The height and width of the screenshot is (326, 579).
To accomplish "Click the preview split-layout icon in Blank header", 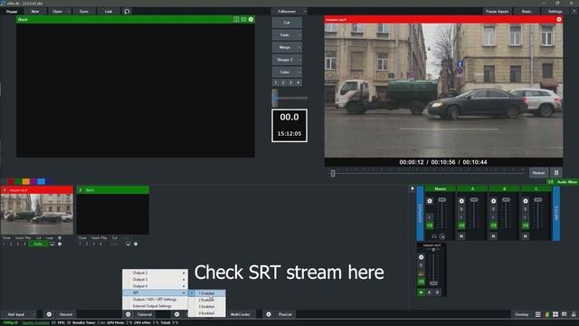I will [x=236, y=19].
